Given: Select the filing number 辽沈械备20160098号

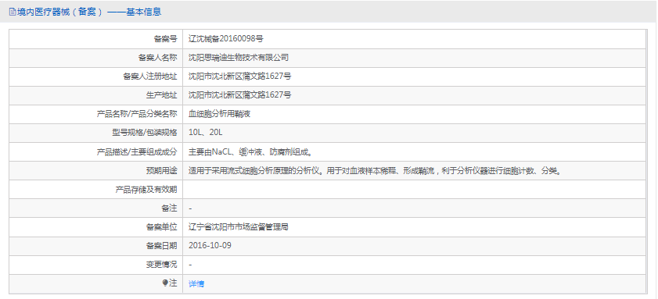Looking at the screenshot, I should tap(226, 39).
